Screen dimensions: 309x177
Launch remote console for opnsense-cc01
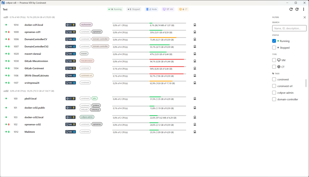[195, 32]
